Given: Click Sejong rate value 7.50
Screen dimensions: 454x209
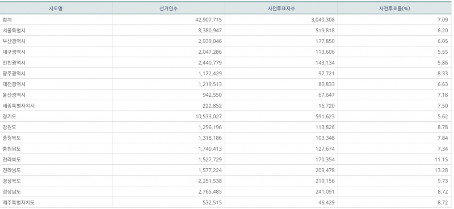Looking at the screenshot, I should pos(442,106).
